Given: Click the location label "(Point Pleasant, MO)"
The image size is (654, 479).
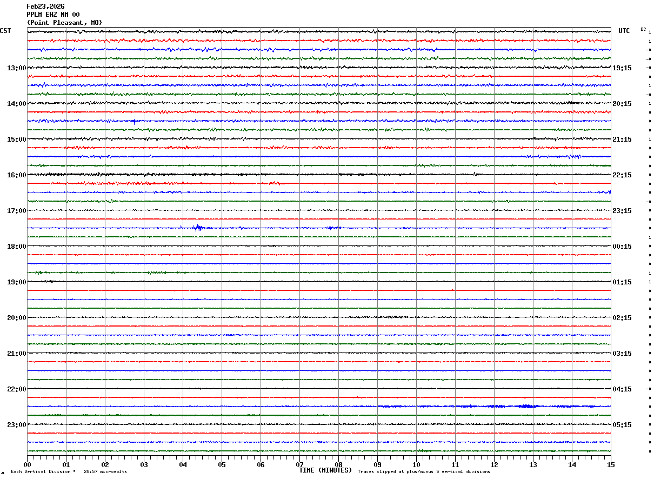Looking at the screenshot, I should click(x=64, y=23).
